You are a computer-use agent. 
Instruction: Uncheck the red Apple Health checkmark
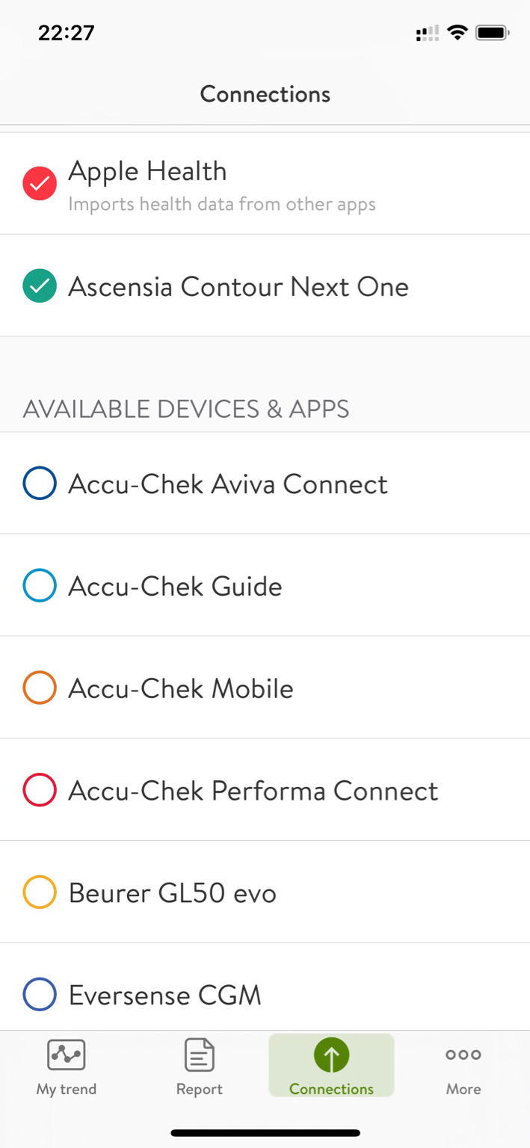[40, 183]
